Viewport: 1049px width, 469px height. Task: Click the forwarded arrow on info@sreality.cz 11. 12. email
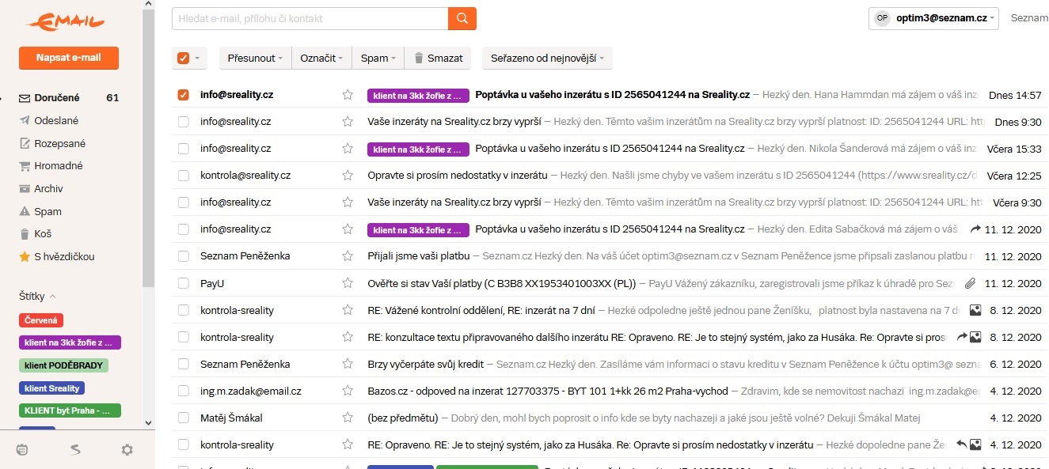coord(975,229)
